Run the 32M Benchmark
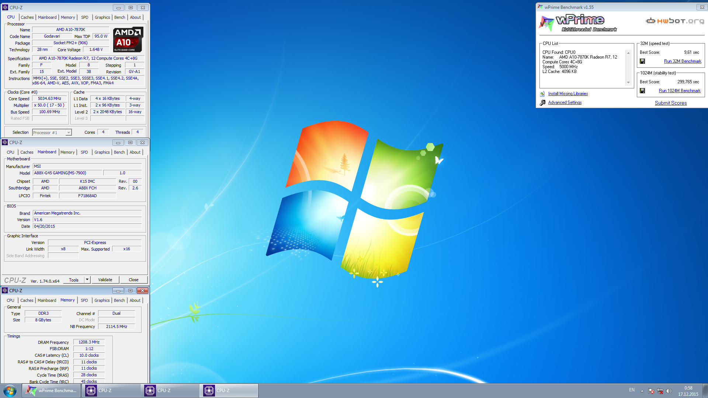The image size is (708, 398). coord(683,61)
